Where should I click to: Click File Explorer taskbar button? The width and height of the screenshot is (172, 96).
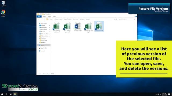pos(15,94)
